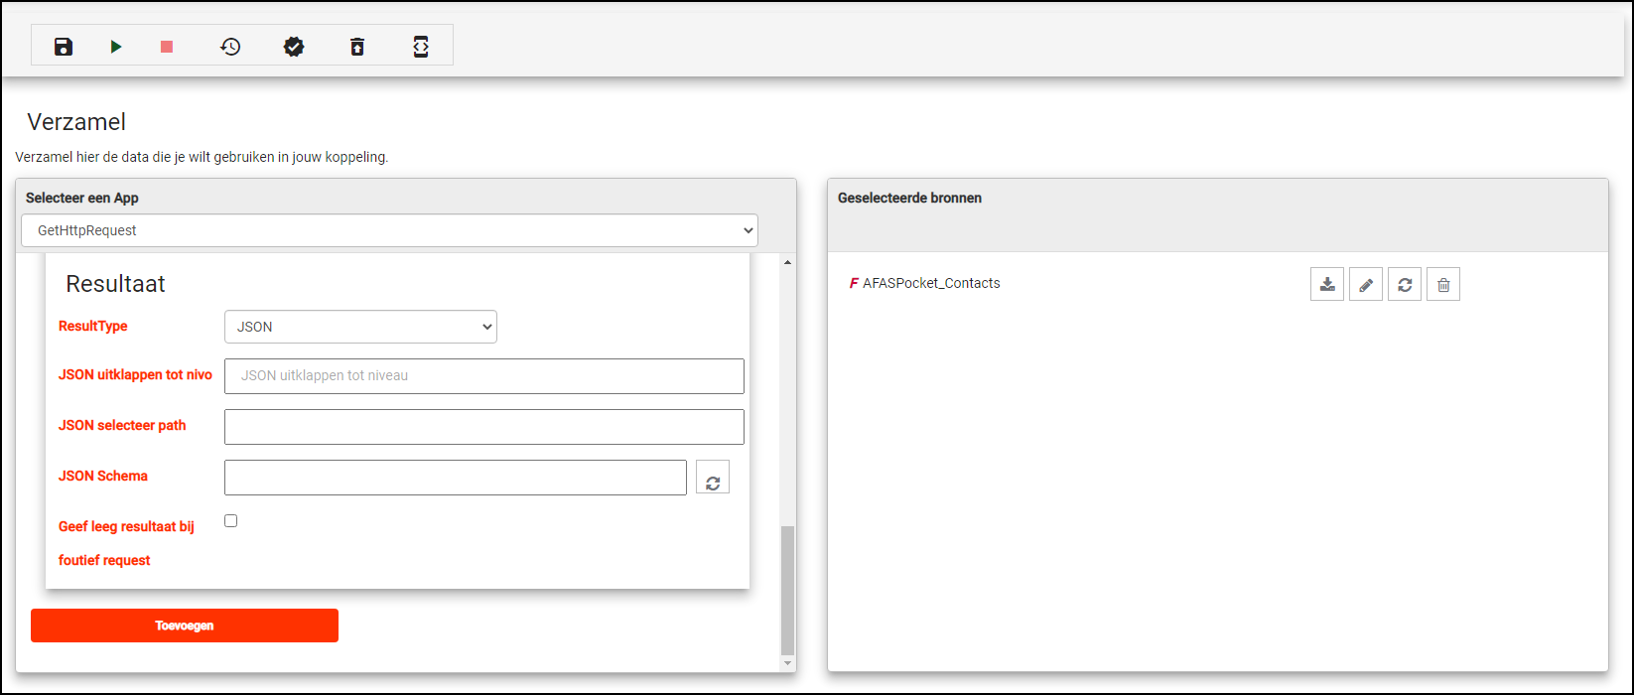The image size is (1634, 695).
Task: Click the toolbar trash delete icon
Action: pyautogui.click(x=357, y=47)
